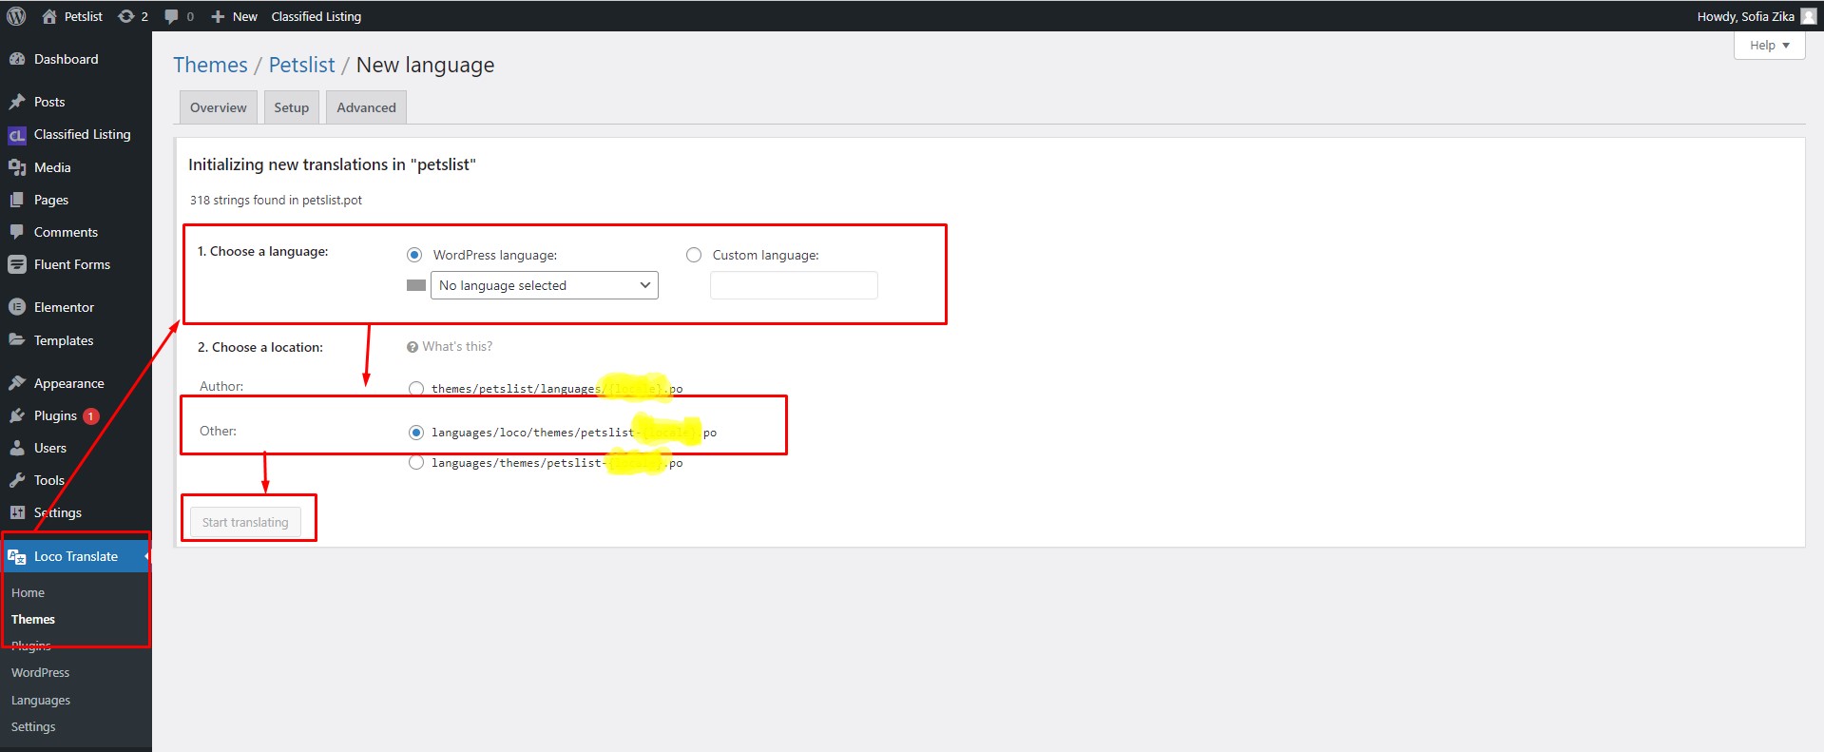Click Howdy, Sofia Zika account menu
This screenshot has width=1824, height=752.
click(1756, 16)
